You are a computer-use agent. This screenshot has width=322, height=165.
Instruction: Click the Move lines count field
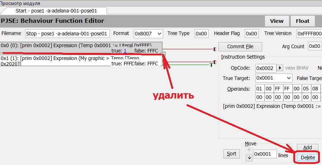[x=264, y=154]
